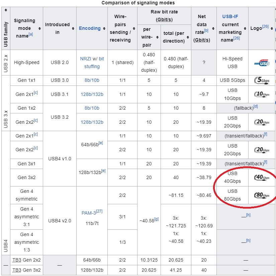Open footnote [g] after ~40.58
The width and height of the screenshot is (276, 276).
coord(157,219)
